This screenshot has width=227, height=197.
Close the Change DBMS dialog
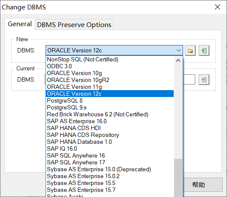pos(218,7)
